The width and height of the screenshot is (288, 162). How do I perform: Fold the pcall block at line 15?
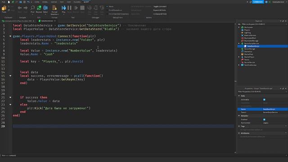pyautogui.click(x=10, y=76)
